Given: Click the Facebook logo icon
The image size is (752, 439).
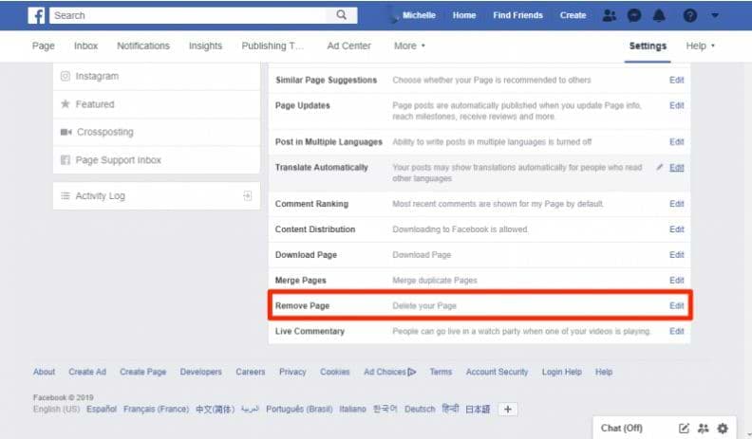Looking at the screenshot, I should pos(36,15).
